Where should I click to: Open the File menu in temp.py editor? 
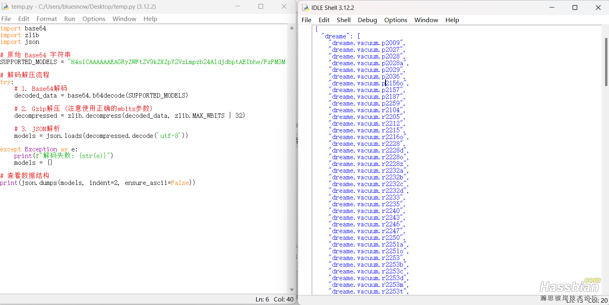click(x=6, y=19)
